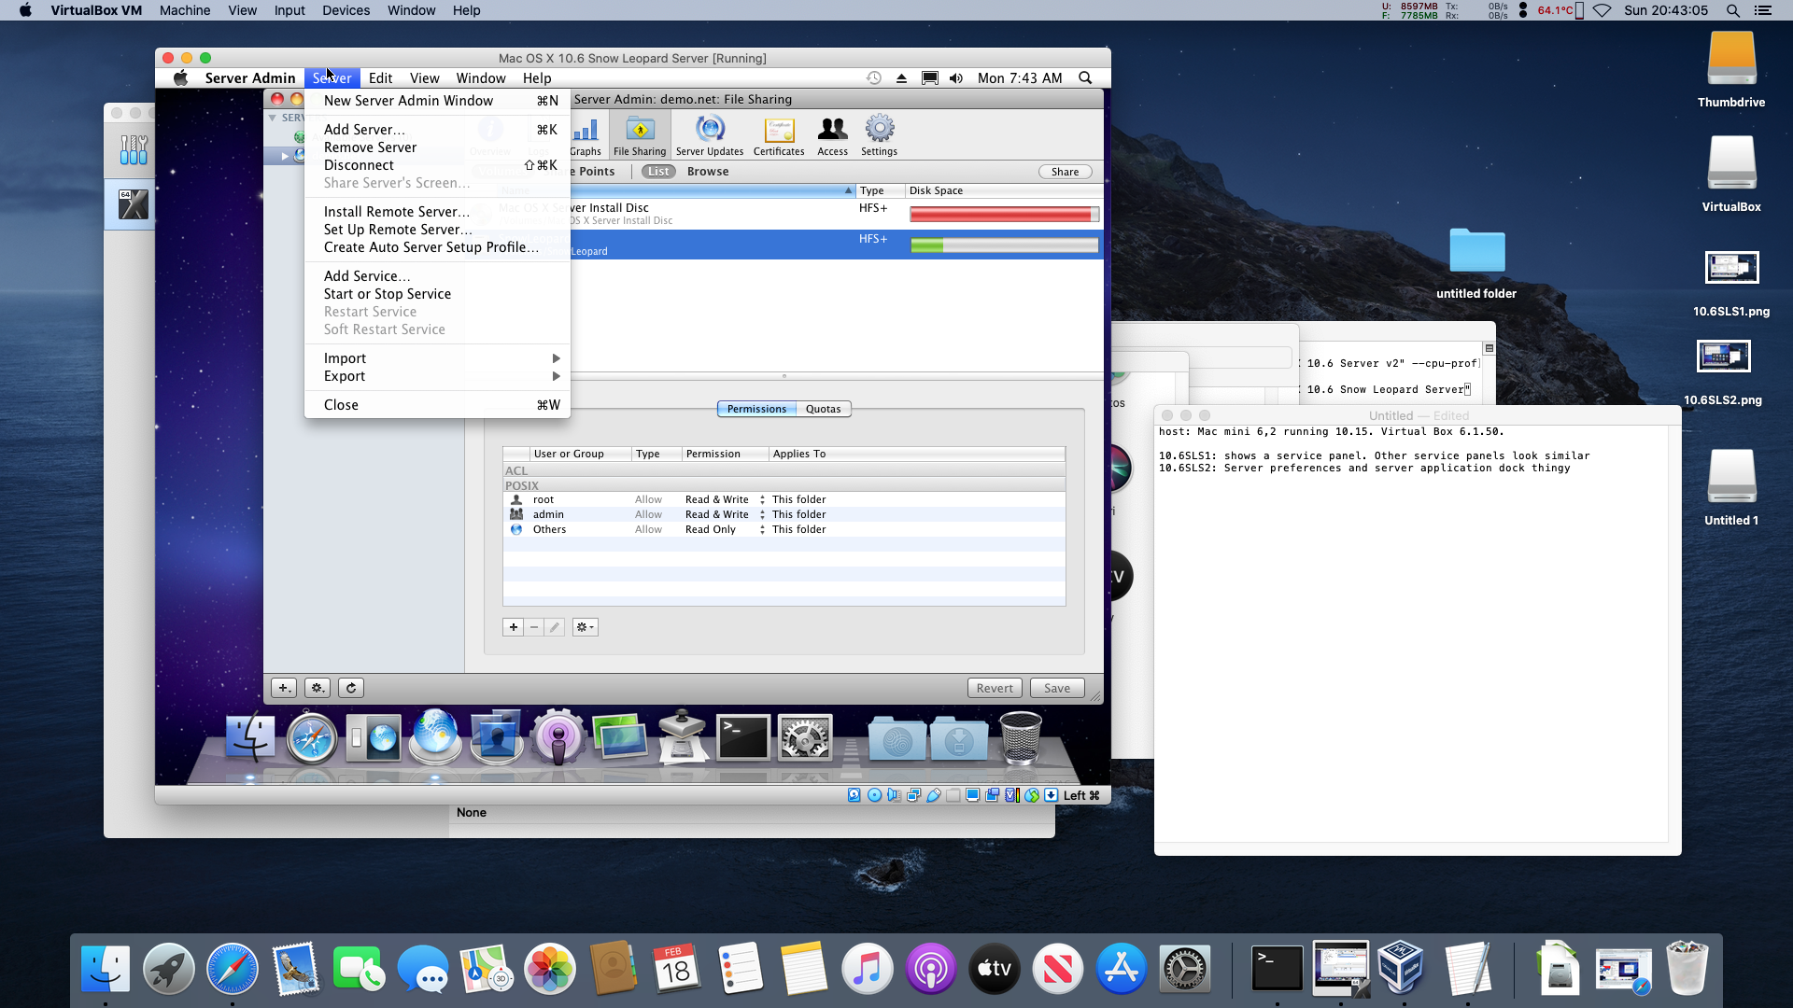Click the Revert button
The image size is (1793, 1008).
(994, 688)
